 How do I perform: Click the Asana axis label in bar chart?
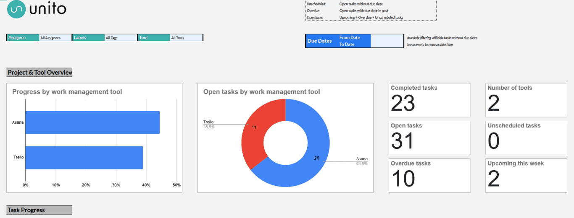18,122
